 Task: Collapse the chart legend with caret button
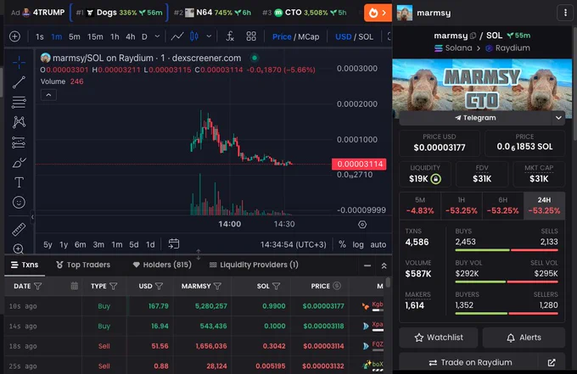[48, 95]
